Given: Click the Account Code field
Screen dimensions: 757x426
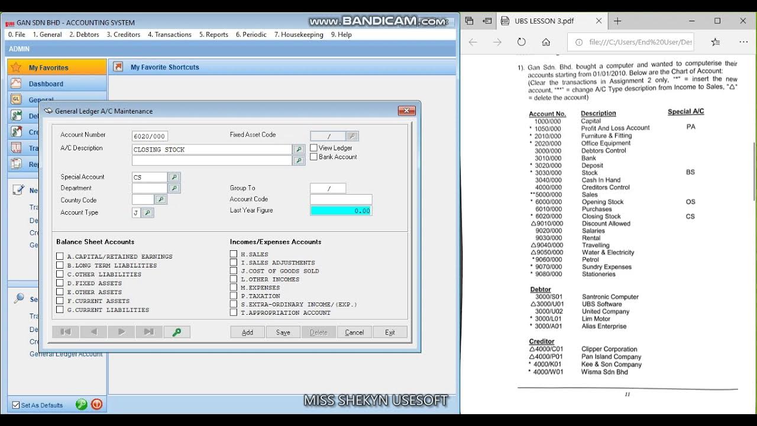Looking at the screenshot, I should click(341, 199).
